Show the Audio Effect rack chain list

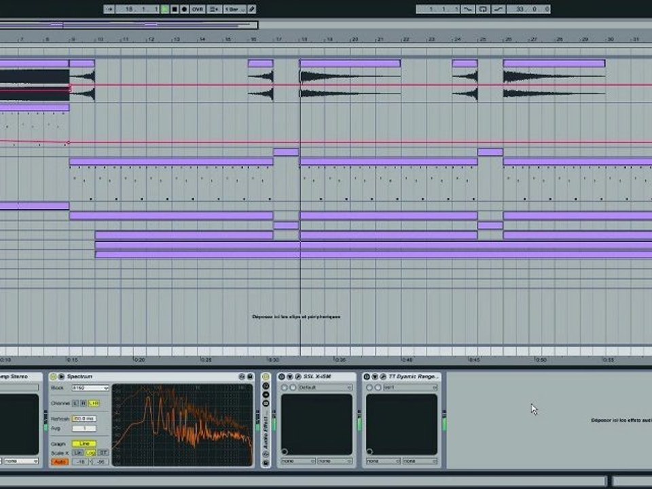click(266, 395)
